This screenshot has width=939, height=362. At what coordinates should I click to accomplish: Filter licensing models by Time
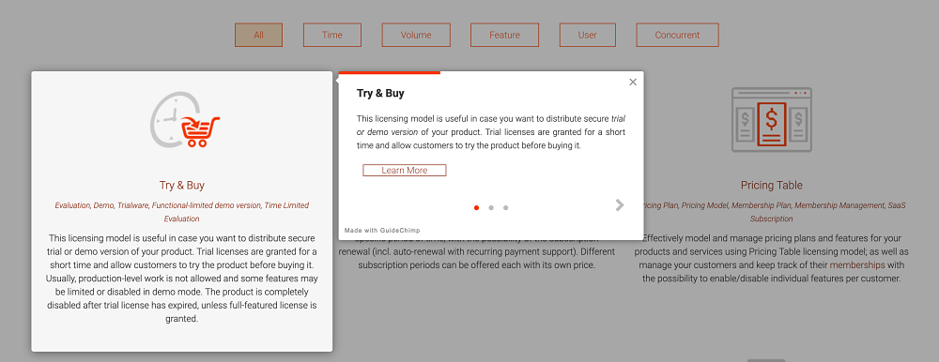tap(332, 35)
